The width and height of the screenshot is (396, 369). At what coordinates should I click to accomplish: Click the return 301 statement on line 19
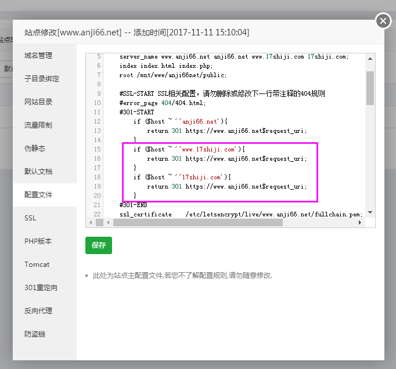coord(227,186)
